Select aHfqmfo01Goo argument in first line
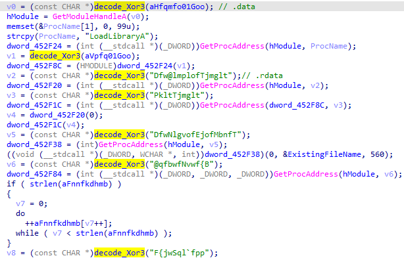 [177, 7]
